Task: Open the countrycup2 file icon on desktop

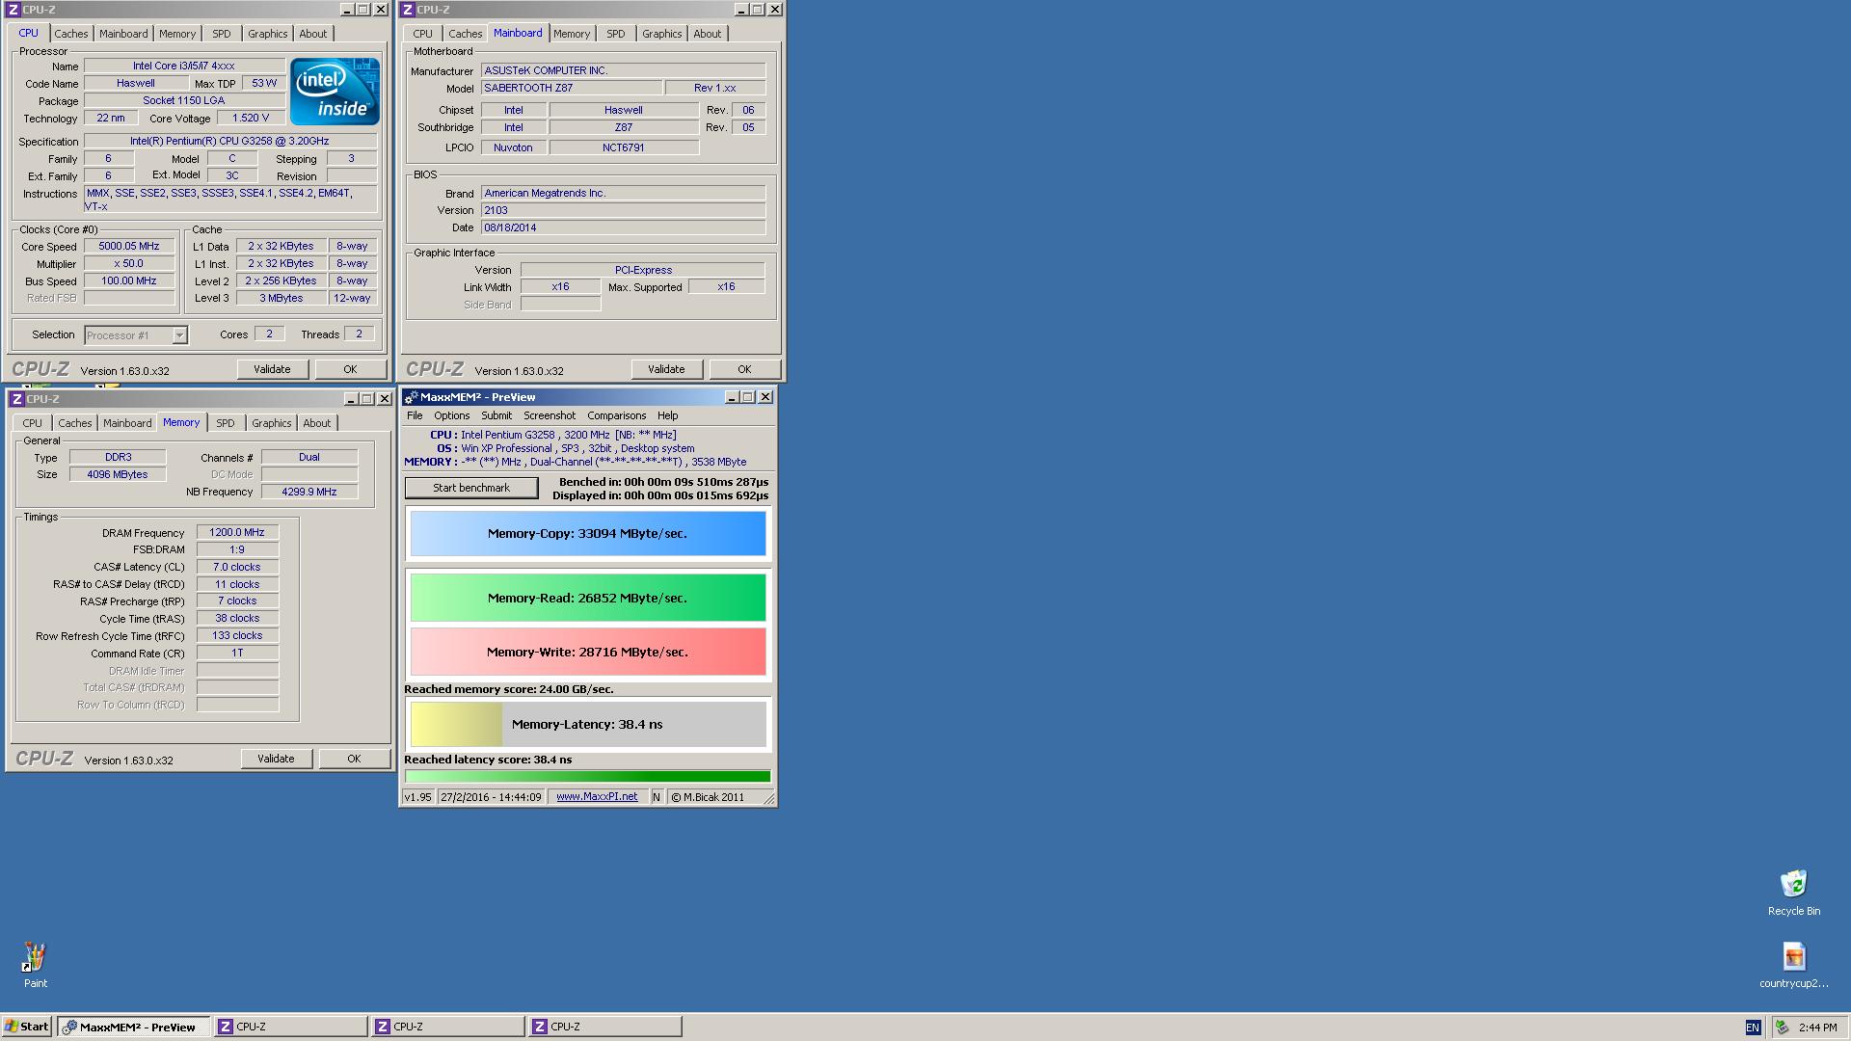Action: (1793, 957)
